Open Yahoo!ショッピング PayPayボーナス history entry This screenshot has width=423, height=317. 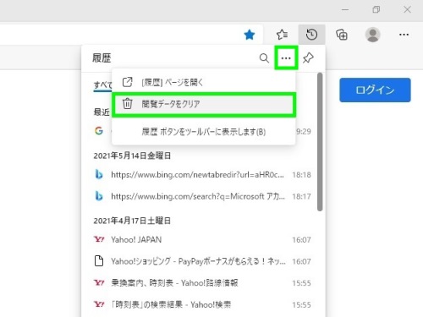202,261
